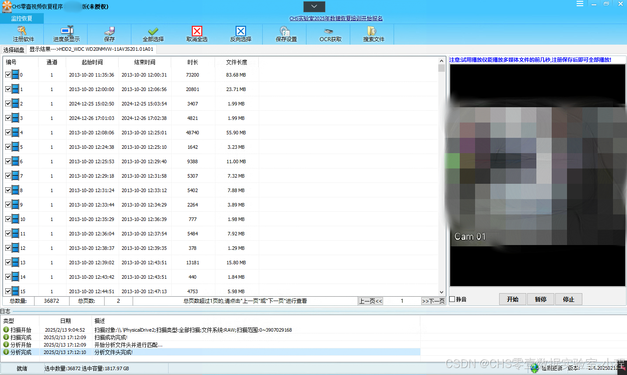Select the 扫描开始 log entry
This screenshot has width=627, height=375.
coord(210,330)
